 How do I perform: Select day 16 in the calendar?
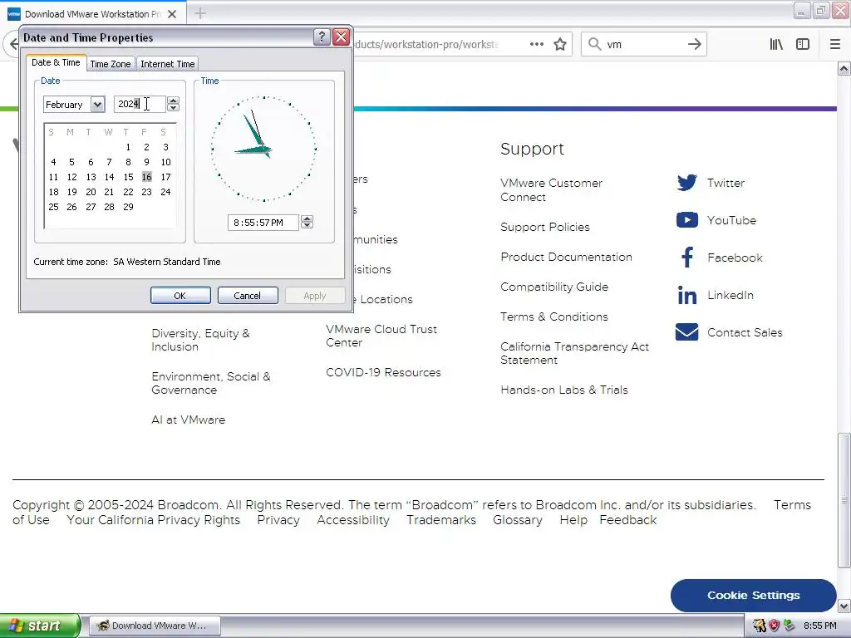pyautogui.click(x=146, y=177)
